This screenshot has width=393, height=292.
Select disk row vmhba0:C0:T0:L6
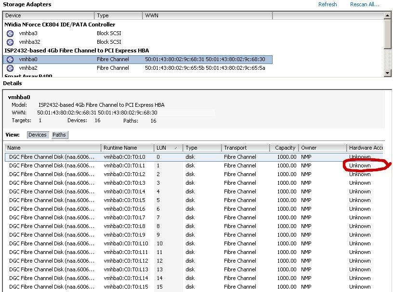tap(195, 209)
